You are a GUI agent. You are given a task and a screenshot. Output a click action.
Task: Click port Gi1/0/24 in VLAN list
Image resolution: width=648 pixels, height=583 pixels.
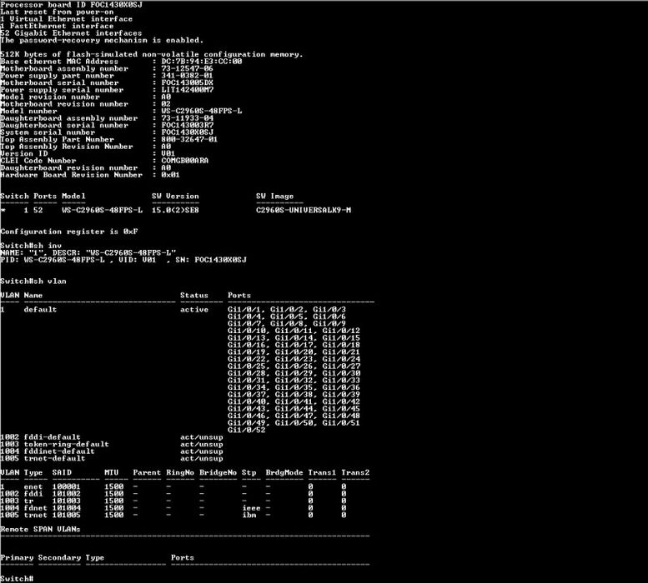pos(341,359)
